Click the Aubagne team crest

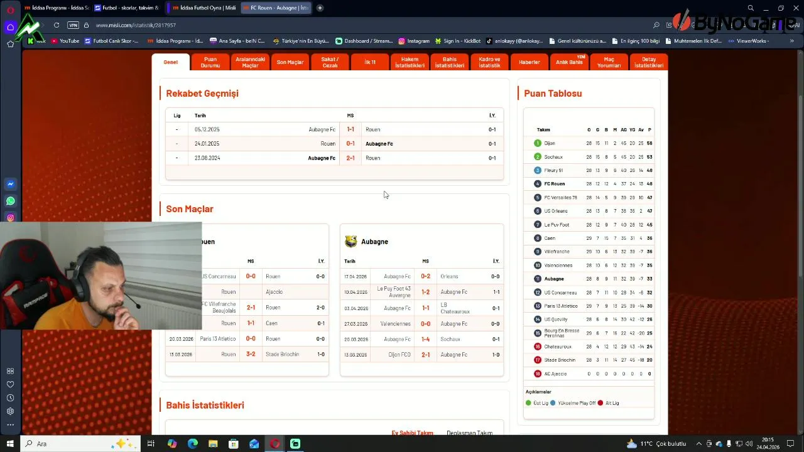pos(350,242)
